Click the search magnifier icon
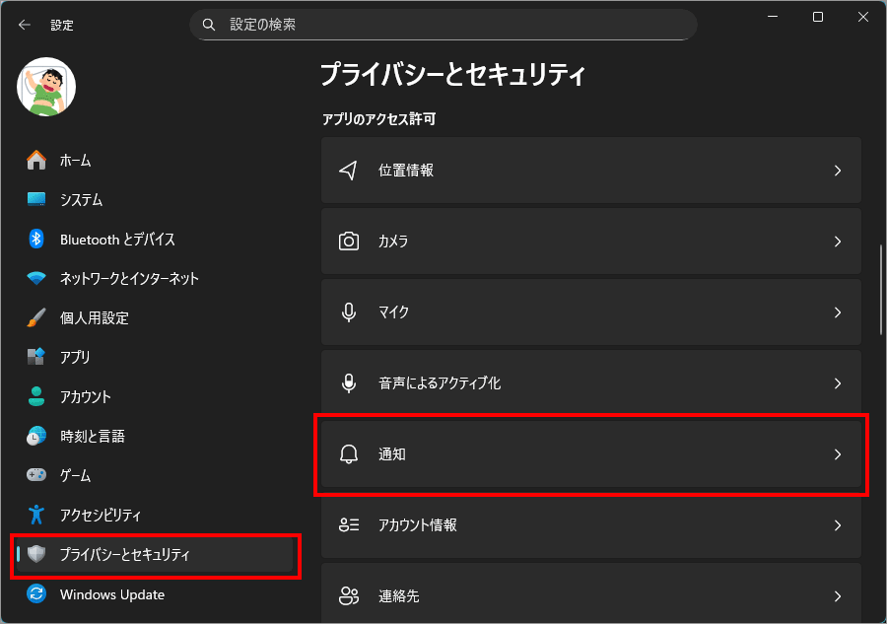Viewport: 887px width, 624px height. [x=209, y=25]
